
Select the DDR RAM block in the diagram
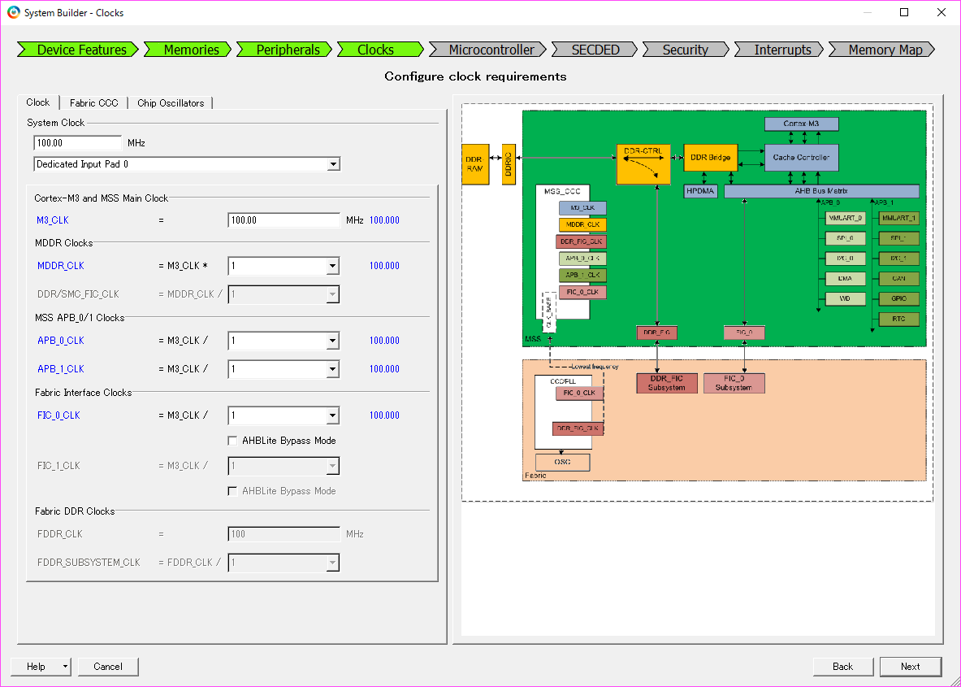476,163
